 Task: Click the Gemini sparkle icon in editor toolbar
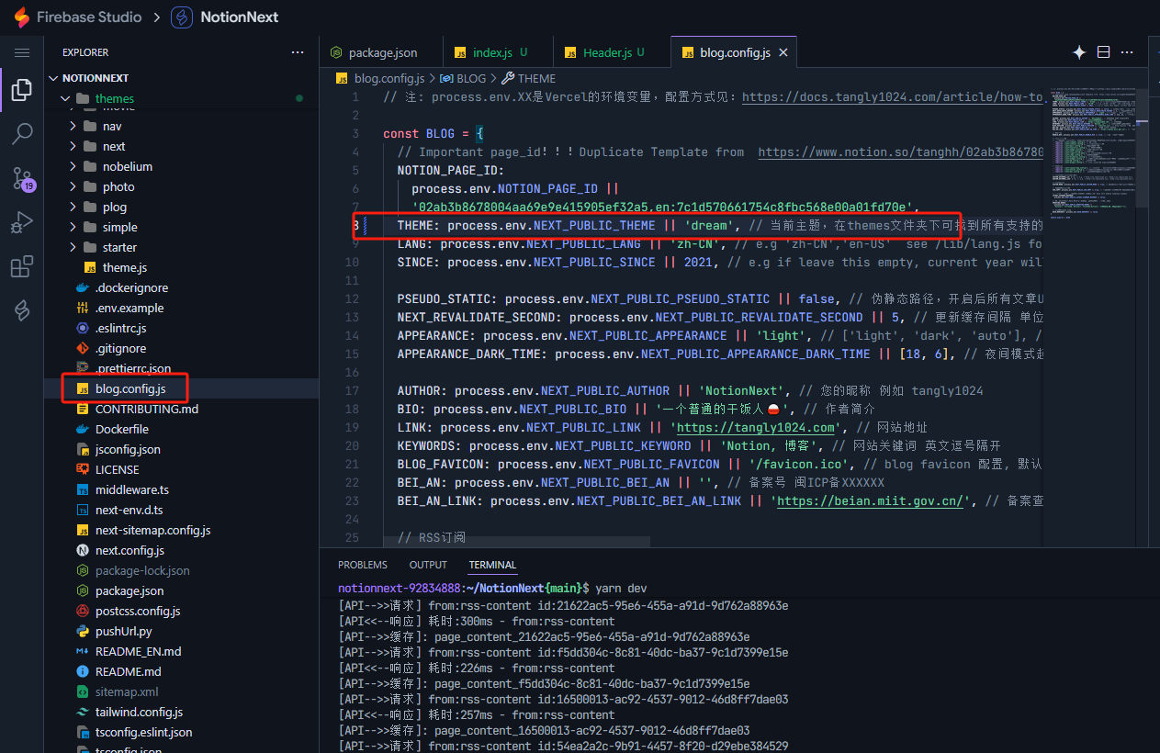coord(1079,52)
